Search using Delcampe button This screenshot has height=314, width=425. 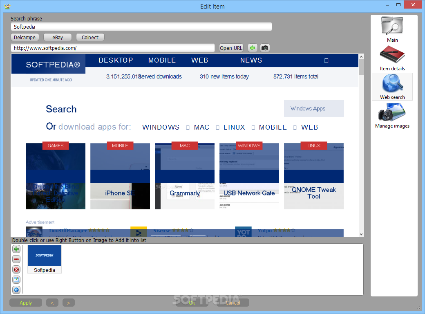25,38
